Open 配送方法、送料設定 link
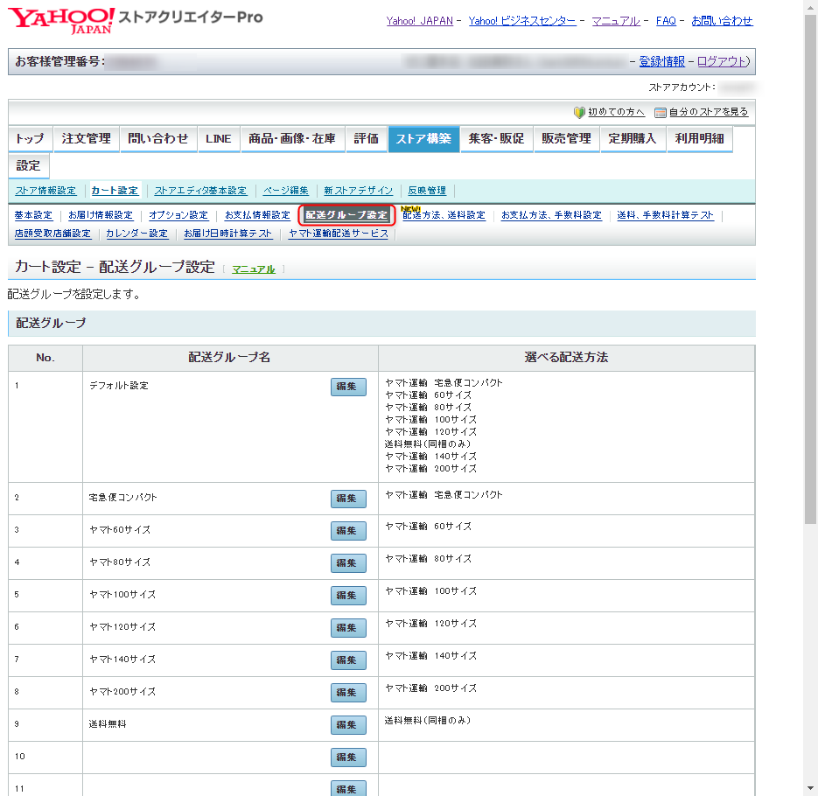The width and height of the screenshot is (818, 796). click(x=444, y=215)
